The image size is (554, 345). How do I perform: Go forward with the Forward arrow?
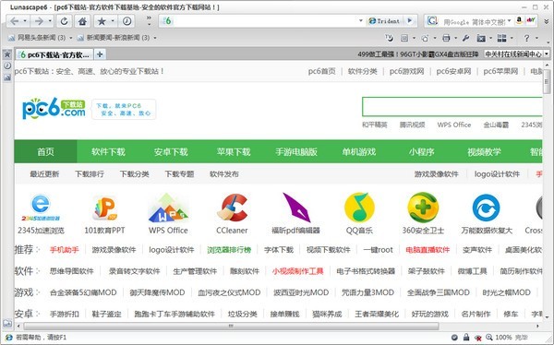[39, 21]
